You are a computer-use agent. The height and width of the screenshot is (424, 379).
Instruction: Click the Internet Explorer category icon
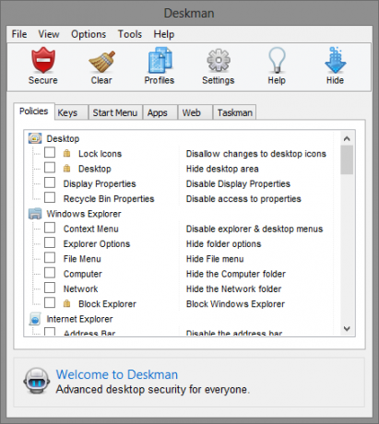click(35, 319)
